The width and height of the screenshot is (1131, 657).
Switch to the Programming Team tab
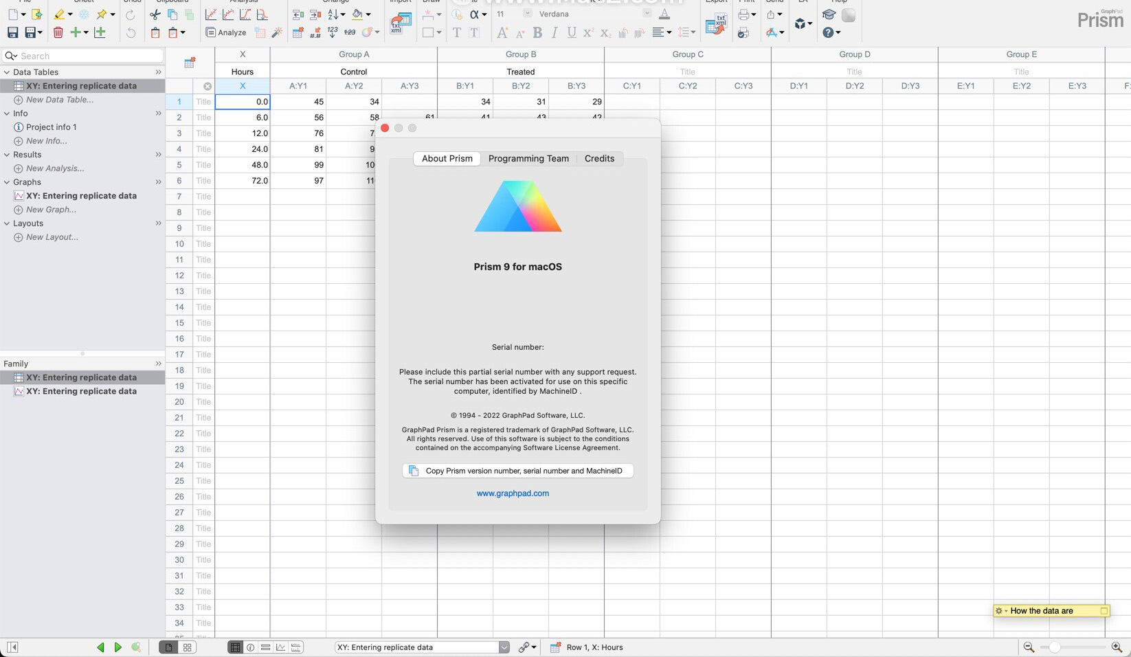click(528, 158)
